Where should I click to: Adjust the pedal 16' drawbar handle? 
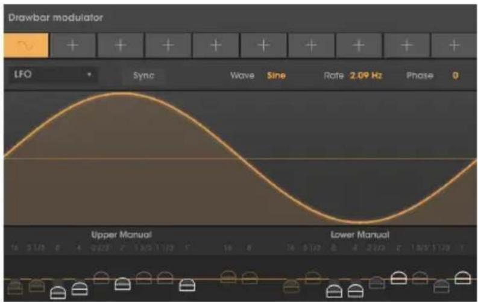(228, 277)
